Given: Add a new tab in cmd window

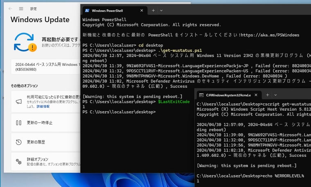Looking at the screenshot, I should coord(267,95).
